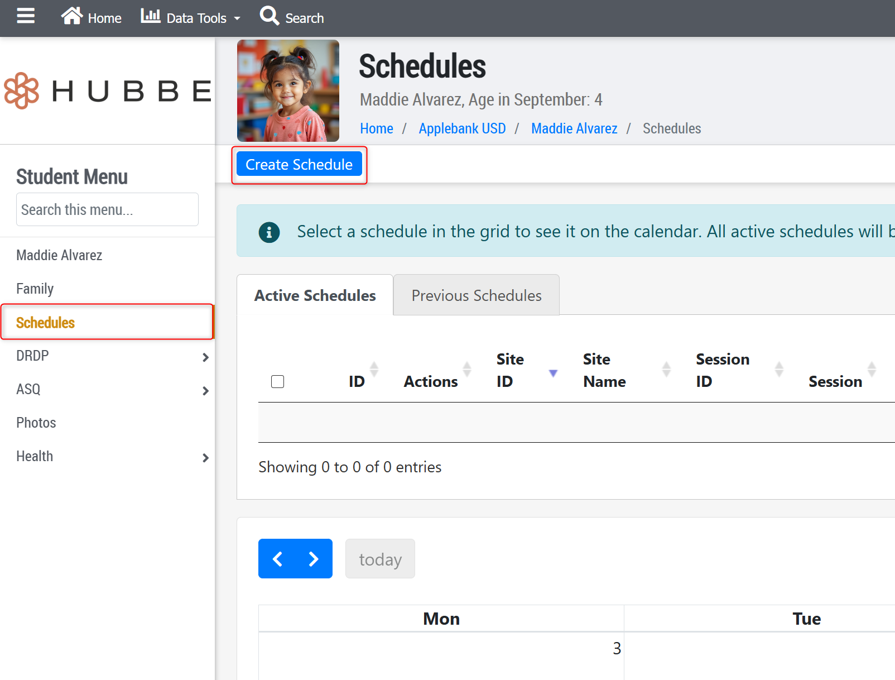The height and width of the screenshot is (680, 895).
Task: Sort by Session ID column arrows
Action: [x=779, y=369]
